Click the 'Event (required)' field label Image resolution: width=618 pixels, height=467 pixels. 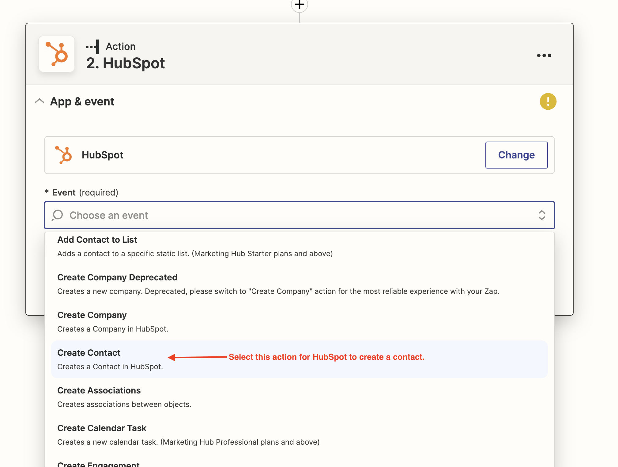[x=81, y=192]
